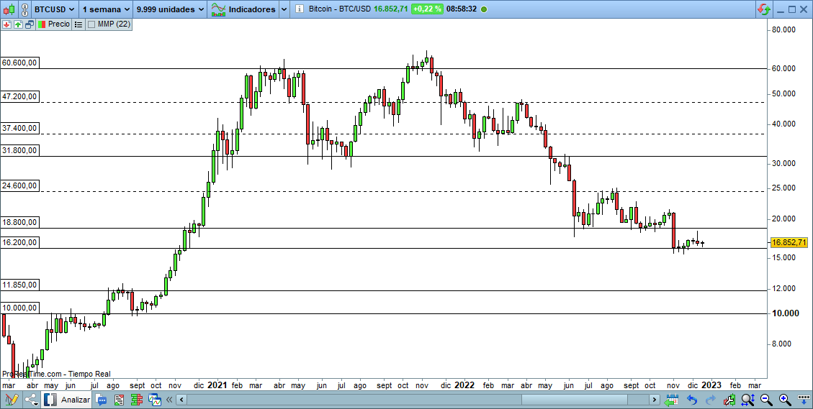Toggle the Precio red-green color box
Screen dimensions: 813x409
click(x=42, y=24)
